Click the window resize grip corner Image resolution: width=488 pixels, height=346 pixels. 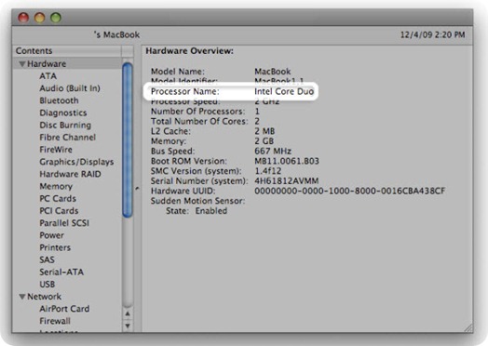[468, 327]
